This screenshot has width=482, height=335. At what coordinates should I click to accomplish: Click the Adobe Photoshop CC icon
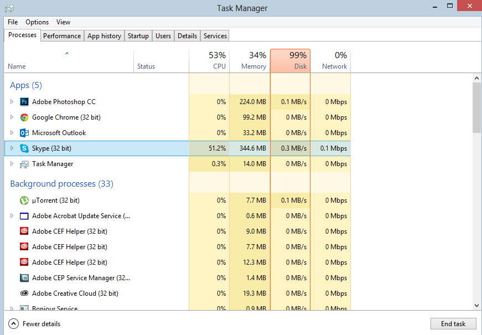point(24,102)
